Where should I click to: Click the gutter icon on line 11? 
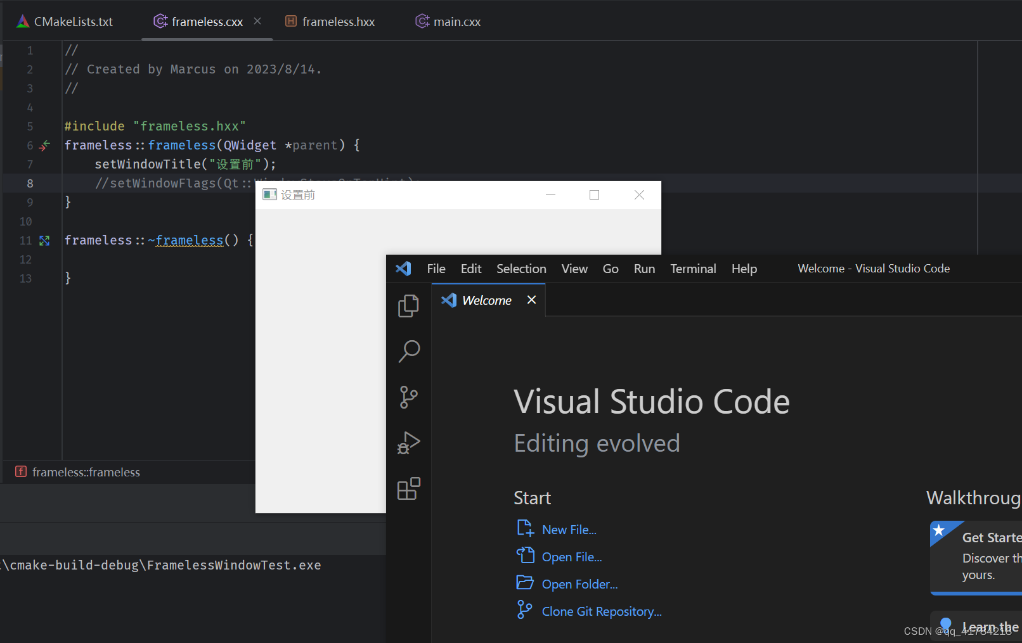pyautogui.click(x=44, y=241)
